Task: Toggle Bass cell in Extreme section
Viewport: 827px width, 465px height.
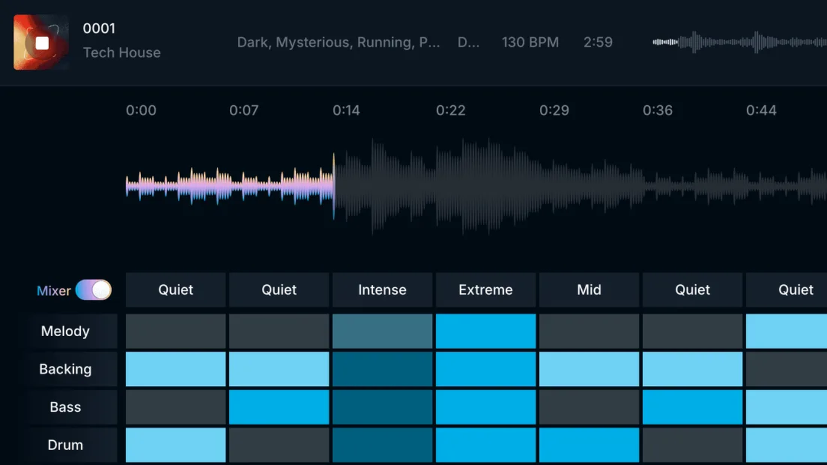Action: pos(486,407)
